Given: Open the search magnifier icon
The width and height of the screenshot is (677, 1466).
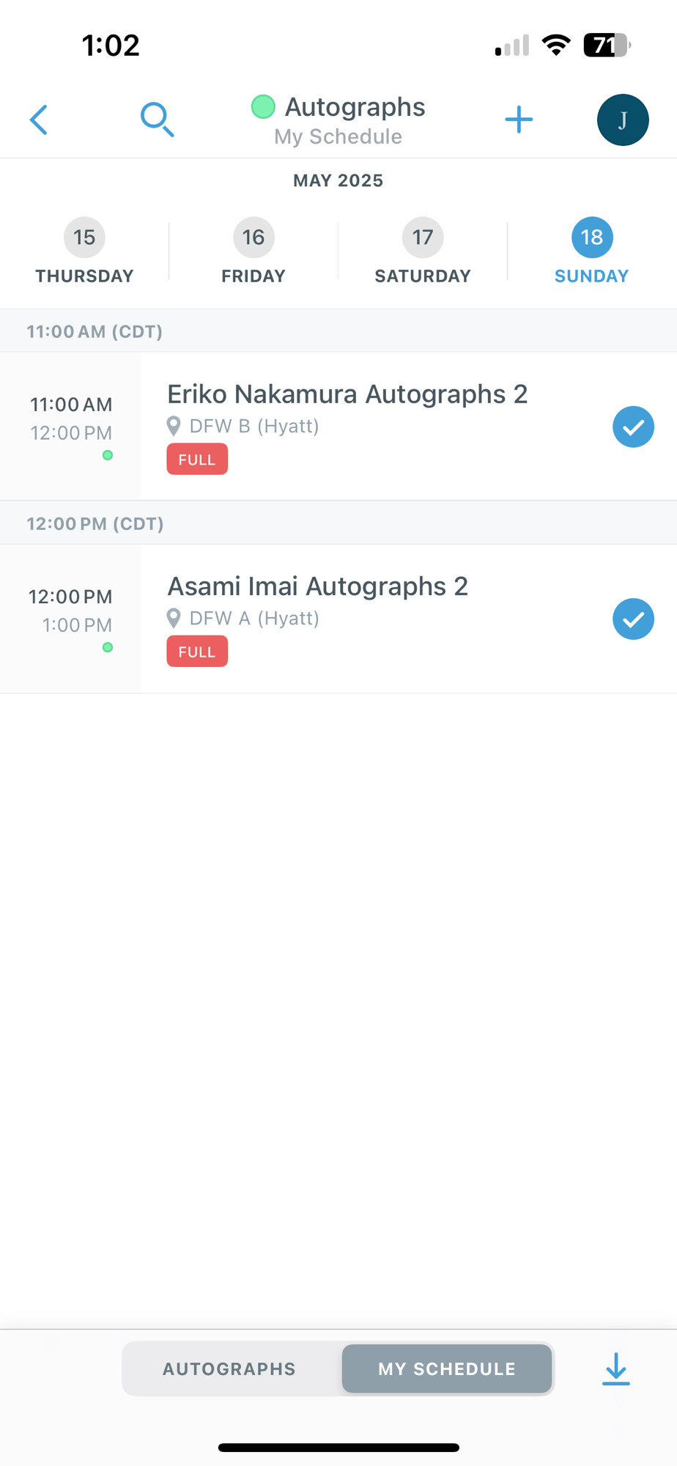Looking at the screenshot, I should pyautogui.click(x=157, y=119).
